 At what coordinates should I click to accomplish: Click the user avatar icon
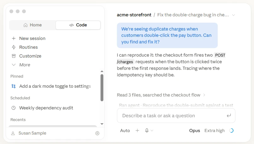(13, 133)
